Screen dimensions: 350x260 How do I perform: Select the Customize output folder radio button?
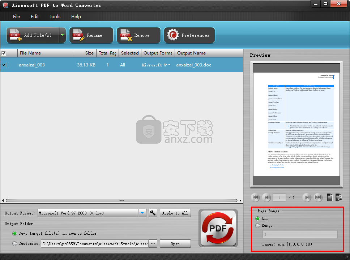click(15, 243)
